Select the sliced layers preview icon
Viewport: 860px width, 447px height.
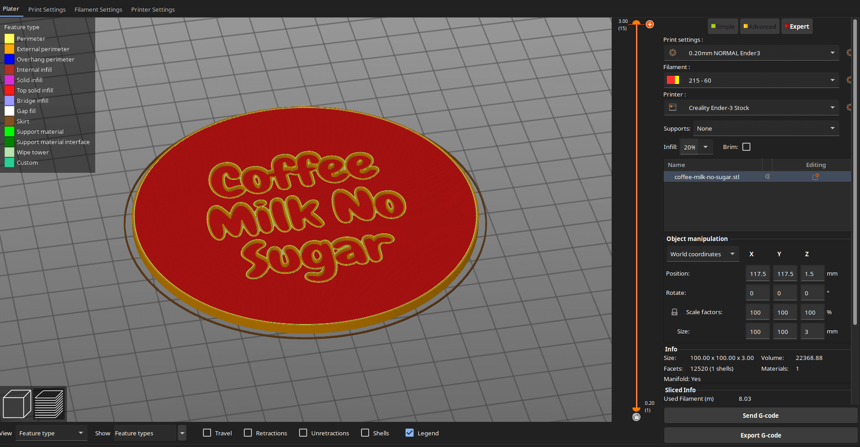(49, 403)
